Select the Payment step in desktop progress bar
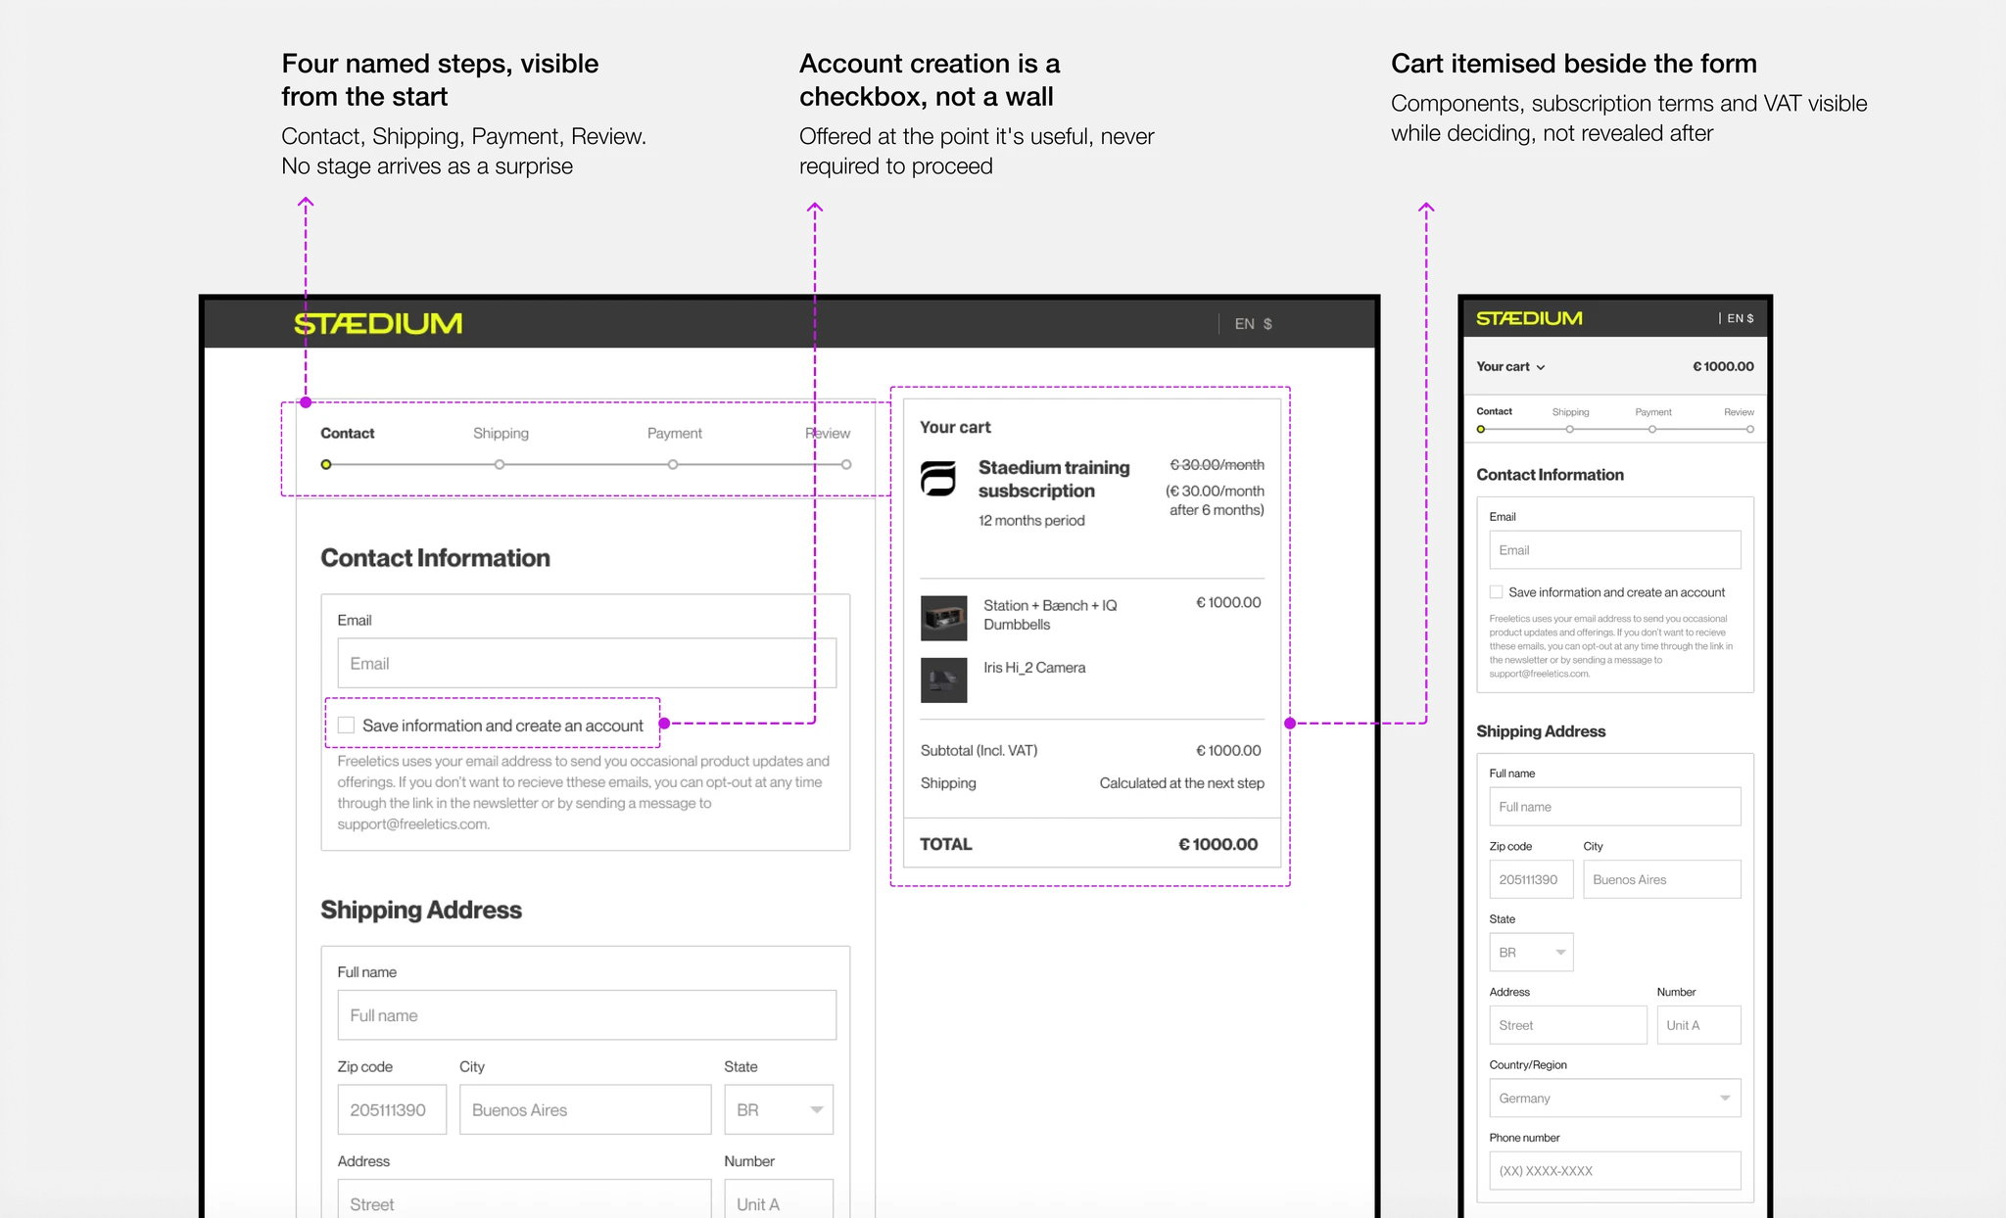 [674, 433]
